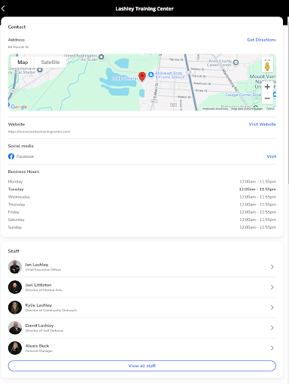Click the Tuesday business hours row

(x=142, y=189)
